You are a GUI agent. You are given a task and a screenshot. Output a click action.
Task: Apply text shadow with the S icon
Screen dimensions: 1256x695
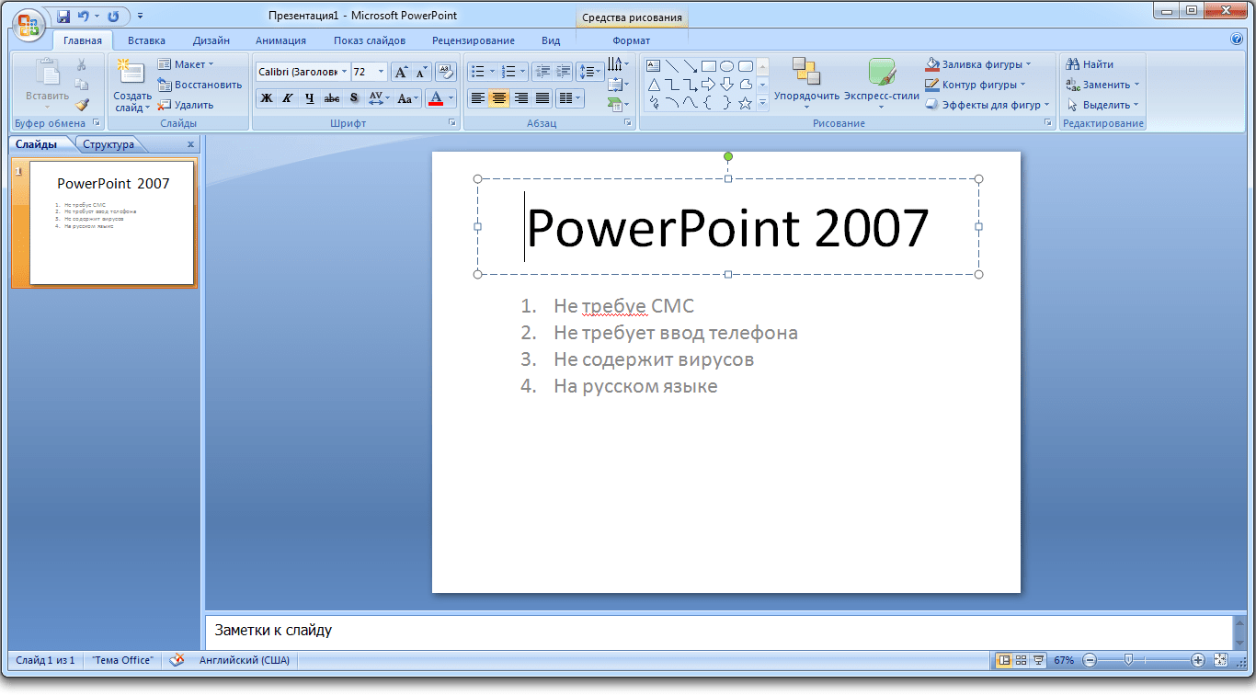[x=353, y=97]
